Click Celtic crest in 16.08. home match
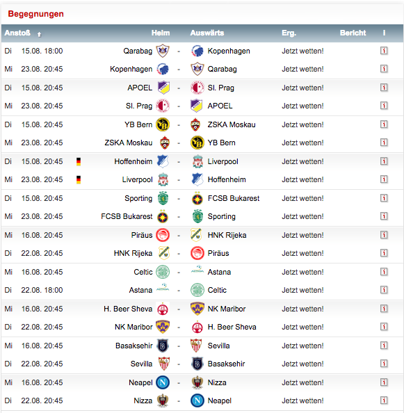404x413 pixels. click(163, 272)
